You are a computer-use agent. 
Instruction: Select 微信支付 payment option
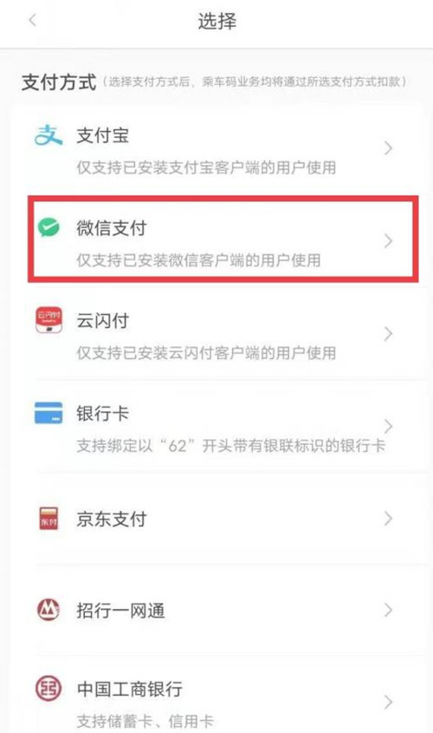pos(223,239)
